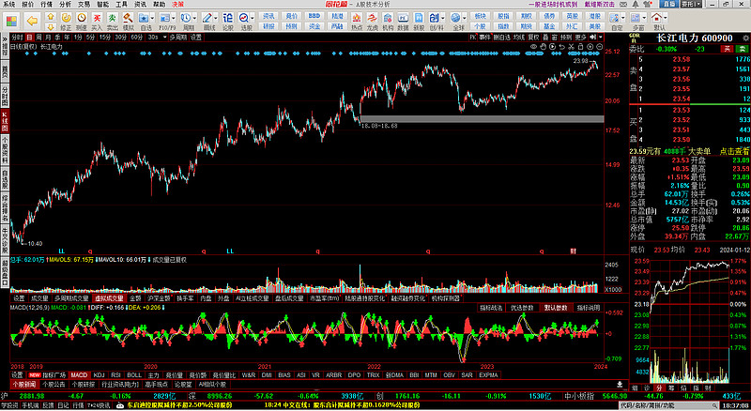This screenshot has height=411, width=751.
Task: Expand dropdown arrow next to 自选
Action: [x=153, y=18]
